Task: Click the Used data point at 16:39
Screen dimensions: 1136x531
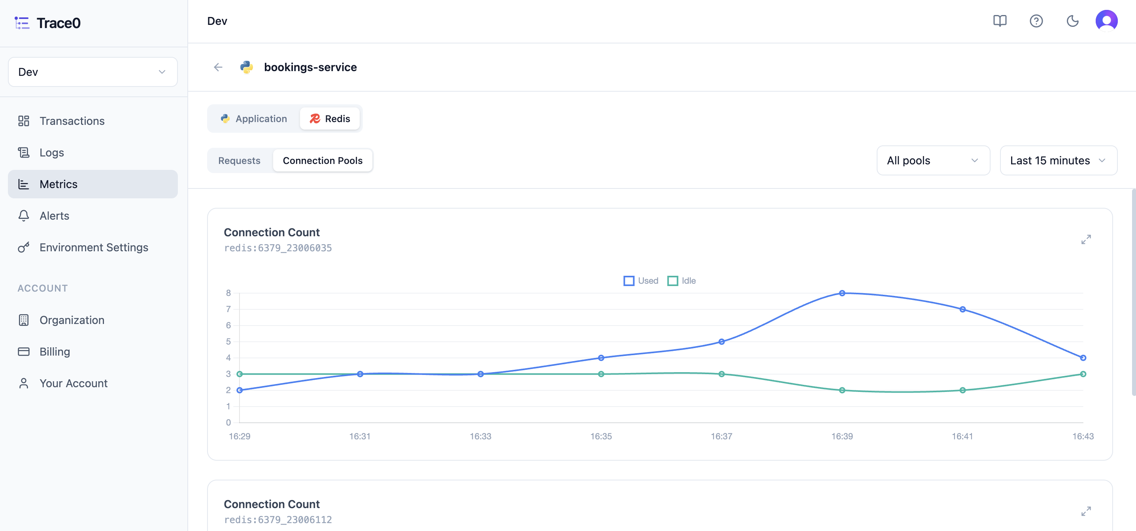Action: tap(842, 293)
